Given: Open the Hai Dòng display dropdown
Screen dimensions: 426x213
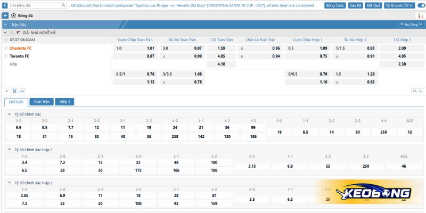Looking at the screenshot, I should (x=411, y=24).
